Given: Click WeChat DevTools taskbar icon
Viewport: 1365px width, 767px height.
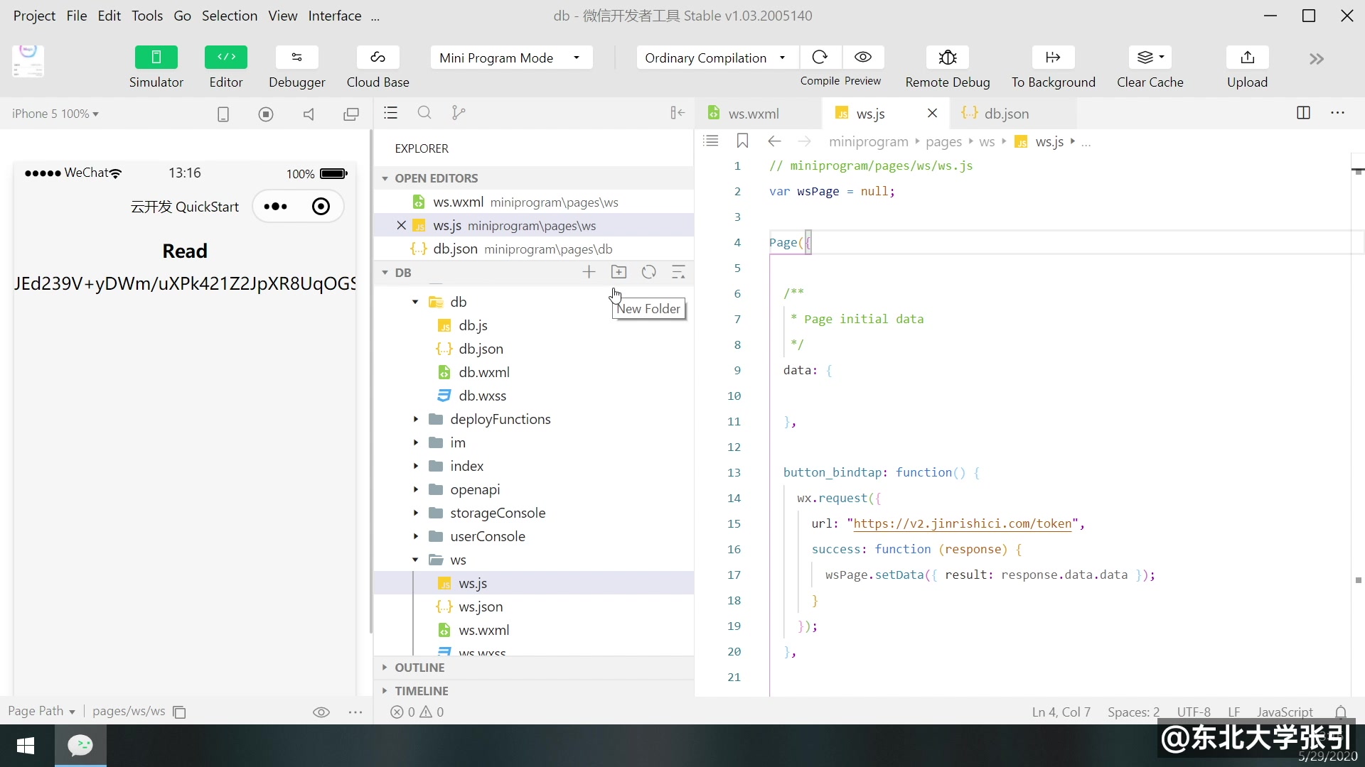Looking at the screenshot, I should (x=80, y=746).
